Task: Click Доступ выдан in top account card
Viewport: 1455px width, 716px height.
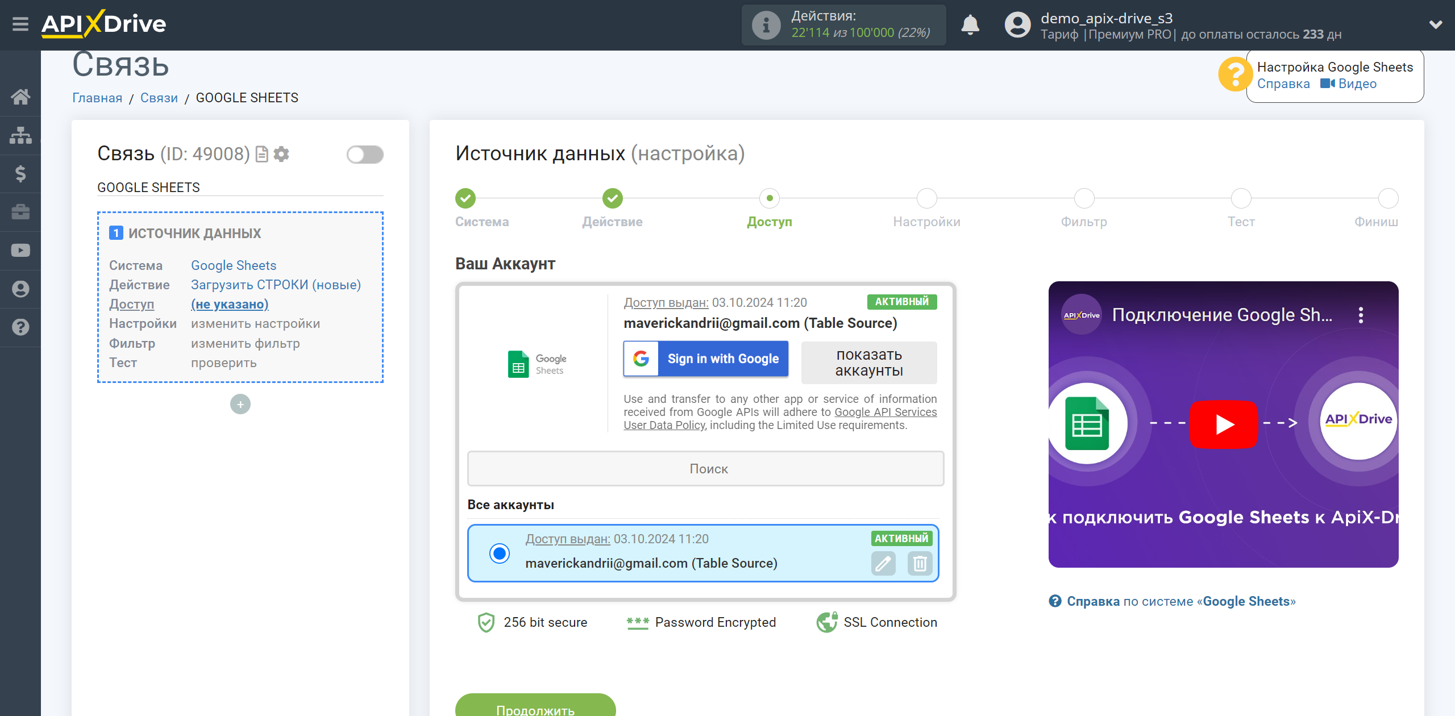Action: [x=666, y=302]
